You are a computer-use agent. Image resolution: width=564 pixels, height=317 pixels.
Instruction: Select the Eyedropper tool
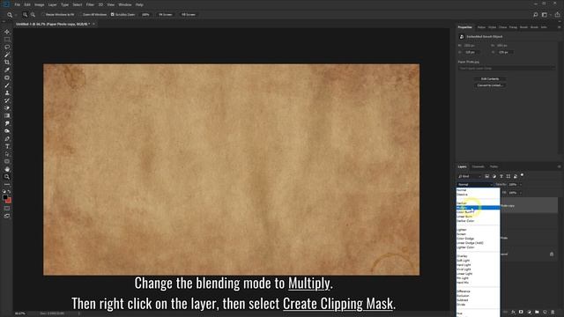7,70
